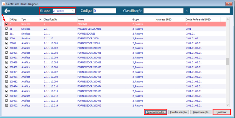Click name cell 'FORNECEDOR 200461'
The width and height of the screenshot is (235, 118).
tap(89, 77)
